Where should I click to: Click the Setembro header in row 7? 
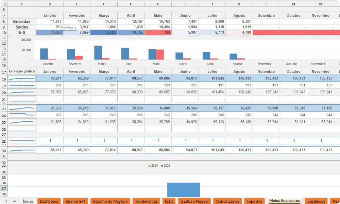pos(266,15)
